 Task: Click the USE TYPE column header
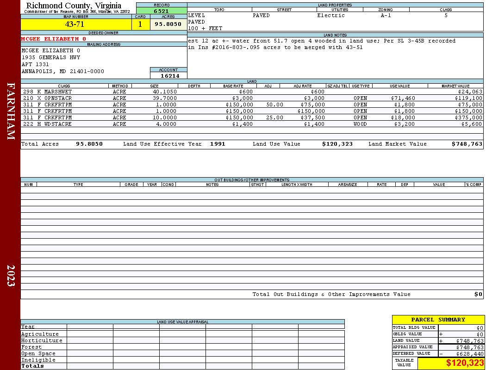361,86
